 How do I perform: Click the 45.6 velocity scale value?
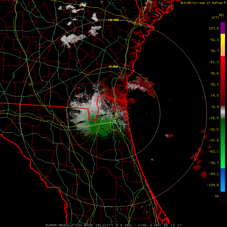(x=215, y=73)
